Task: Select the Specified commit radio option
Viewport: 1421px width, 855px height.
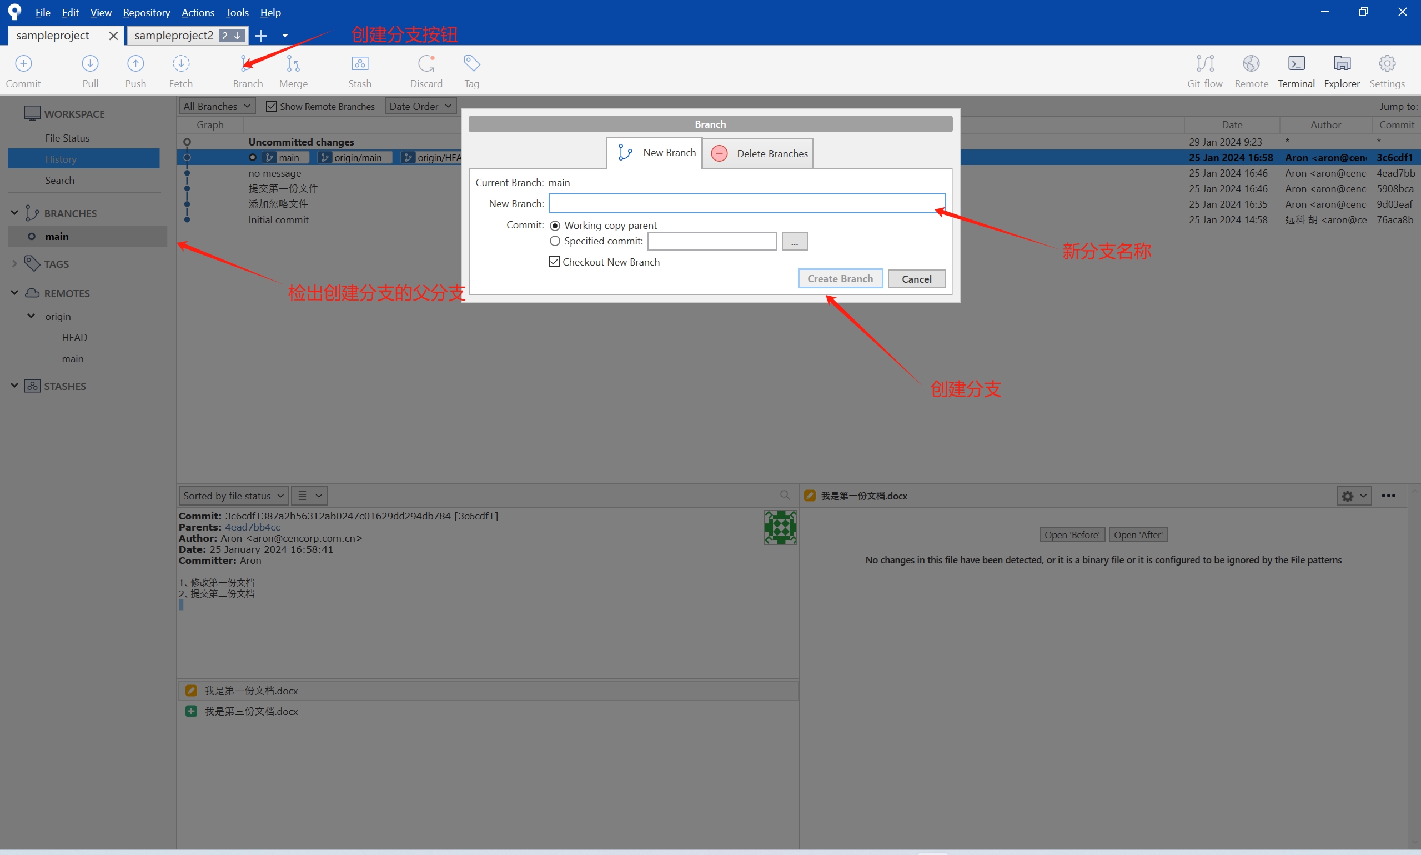Action: (x=555, y=241)
